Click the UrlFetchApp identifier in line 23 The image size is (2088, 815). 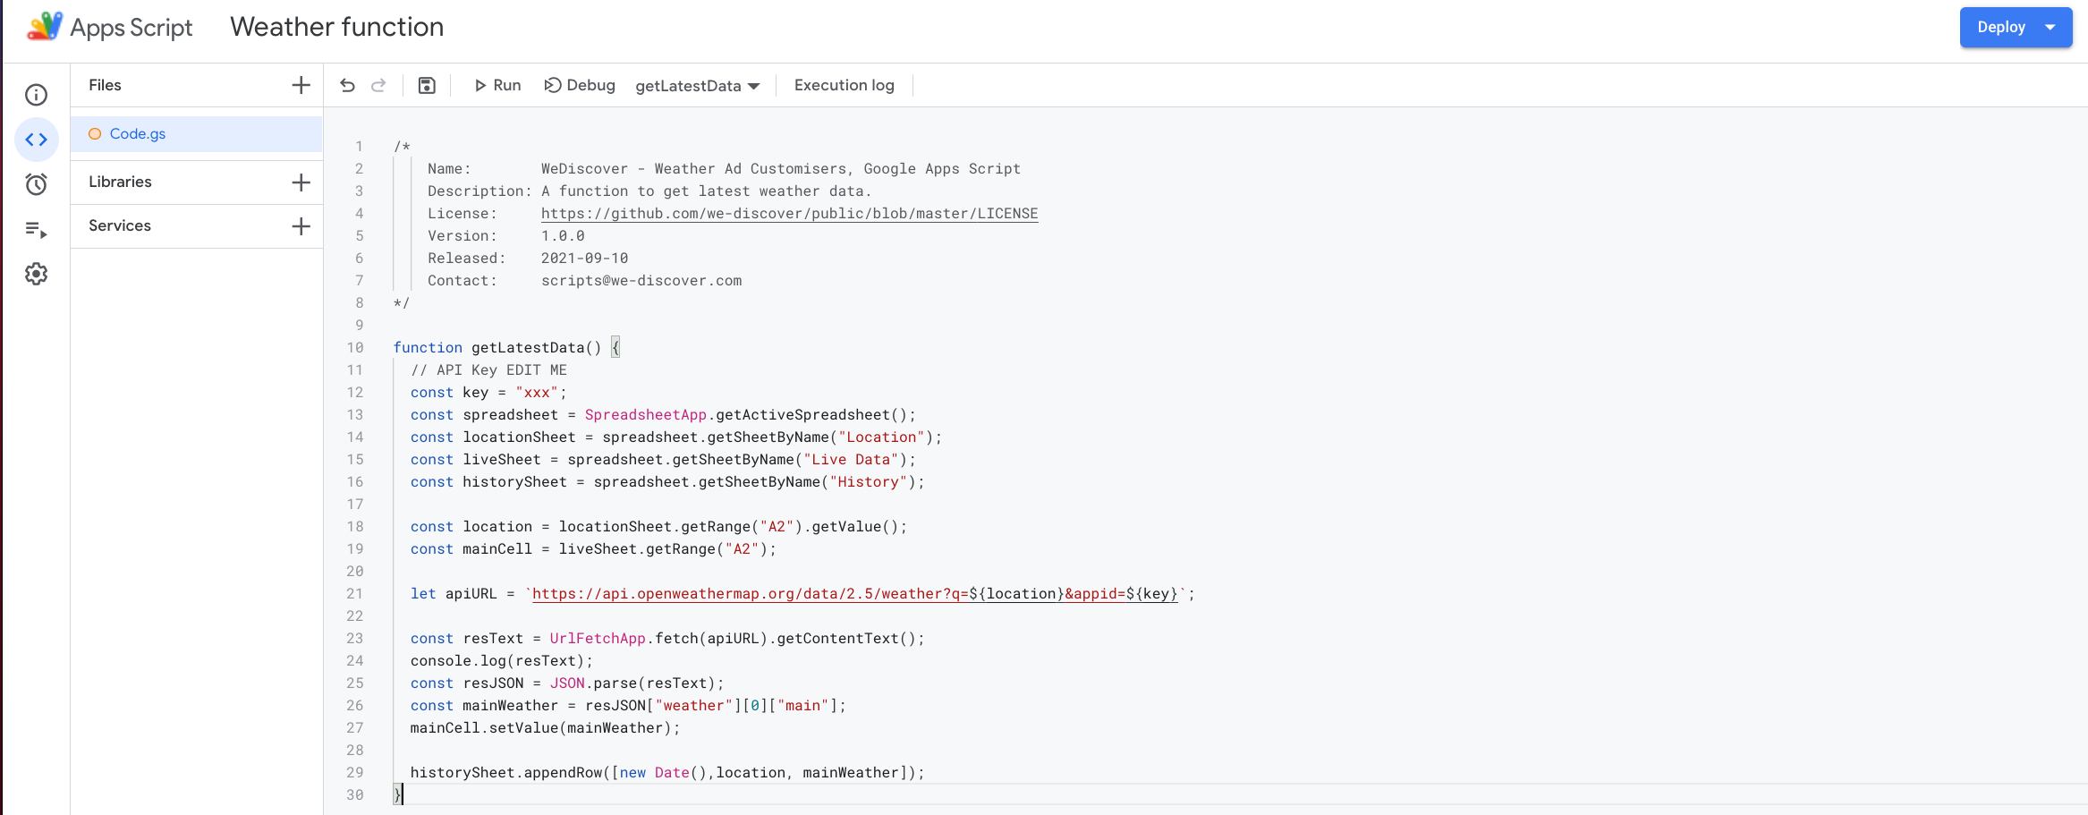click(x=597, y=639)
